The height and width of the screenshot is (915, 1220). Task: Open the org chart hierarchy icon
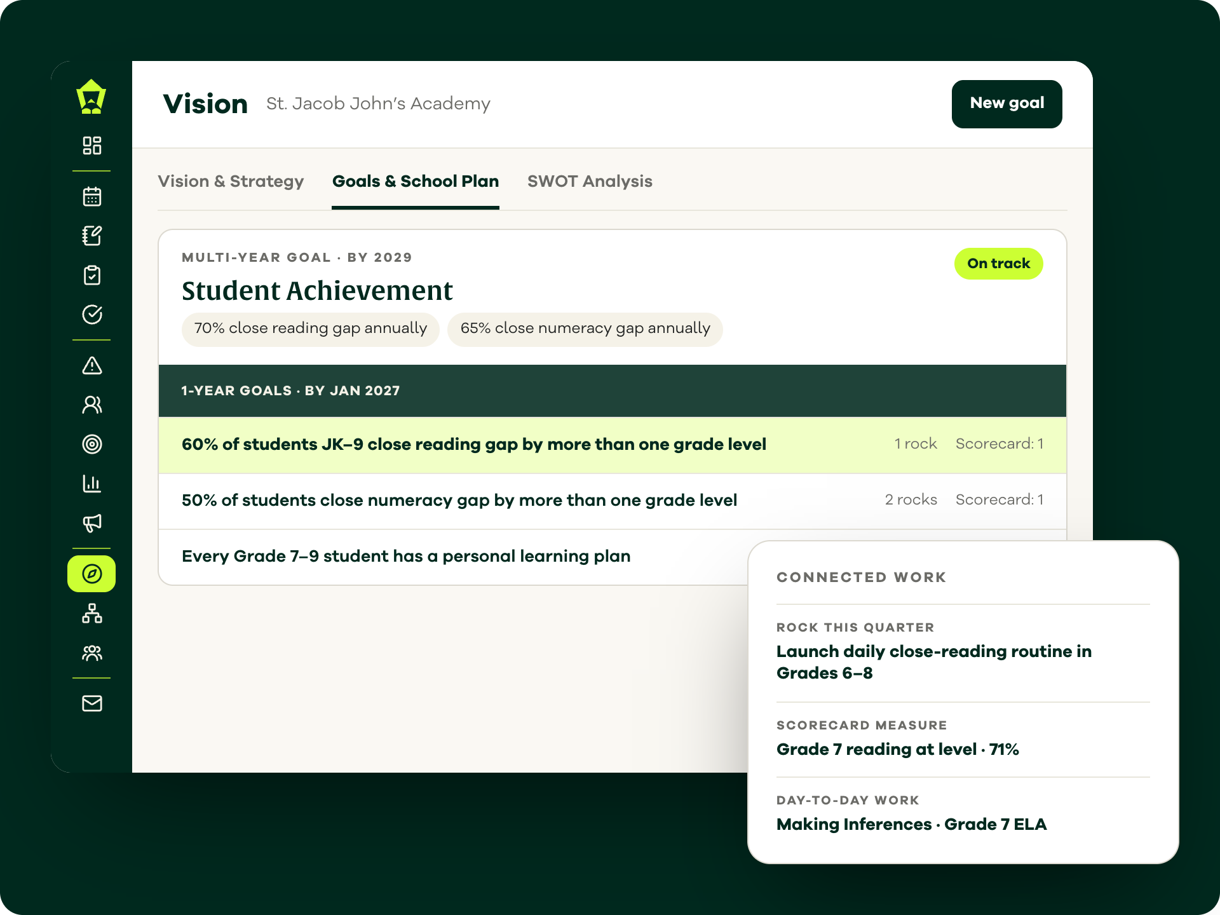point(92,613)
